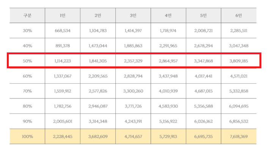Image resolution: width=275 pixels, height=149 pixels.
Task: Click the value 1,782,756
Action: coord(63,106)
